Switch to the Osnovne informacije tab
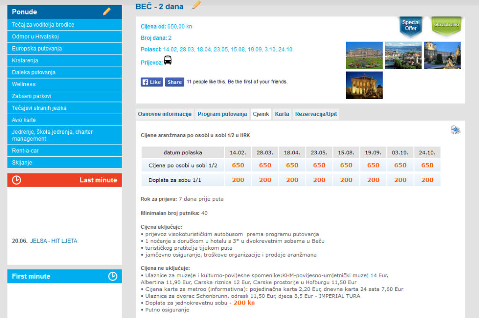This screenshot has width=479, height=318. (x=165, y=114)
